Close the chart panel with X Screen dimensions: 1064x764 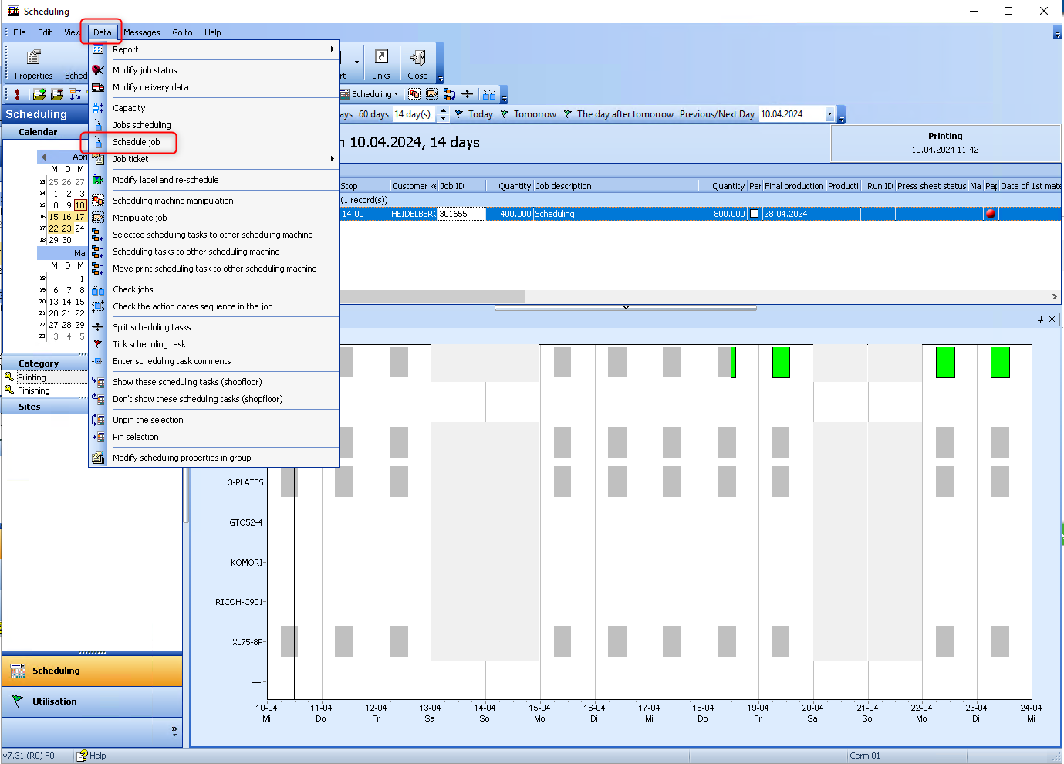pos(1052,319)
